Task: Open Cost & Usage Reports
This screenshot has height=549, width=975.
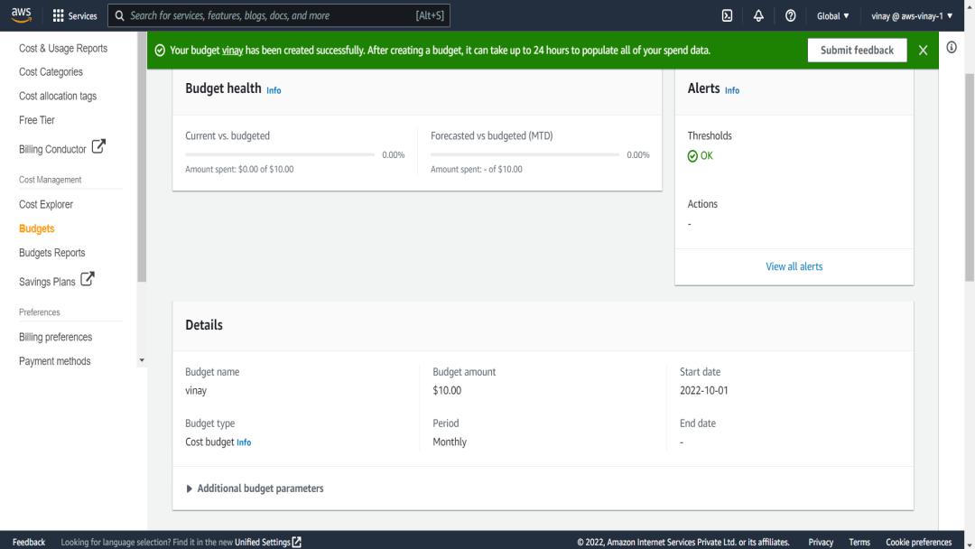Action: [63, 48]
